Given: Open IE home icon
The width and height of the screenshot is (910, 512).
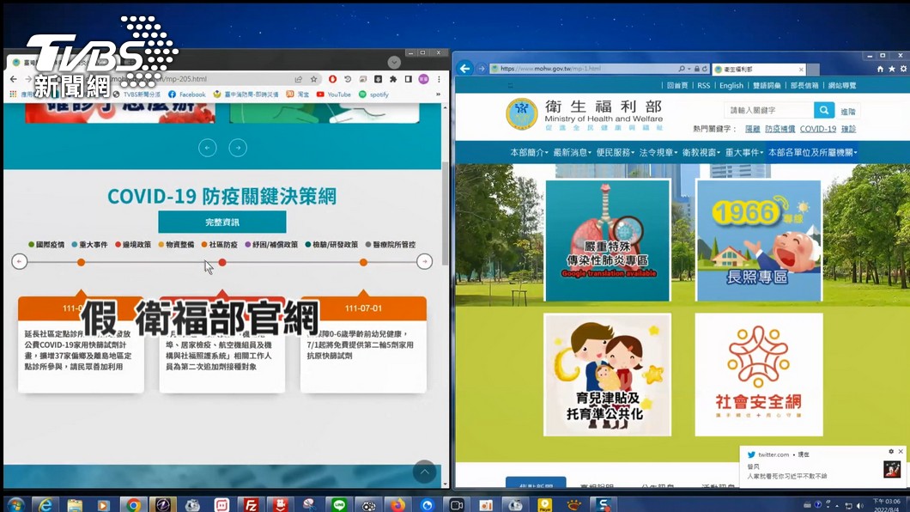Looking at the screenshot, I should [x=880, y=69].
